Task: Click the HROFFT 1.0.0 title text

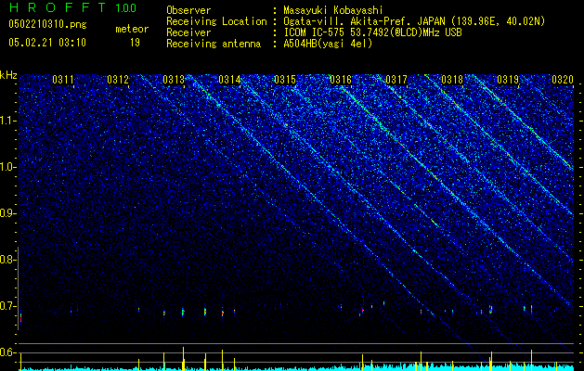Action: tap(72, 7)
